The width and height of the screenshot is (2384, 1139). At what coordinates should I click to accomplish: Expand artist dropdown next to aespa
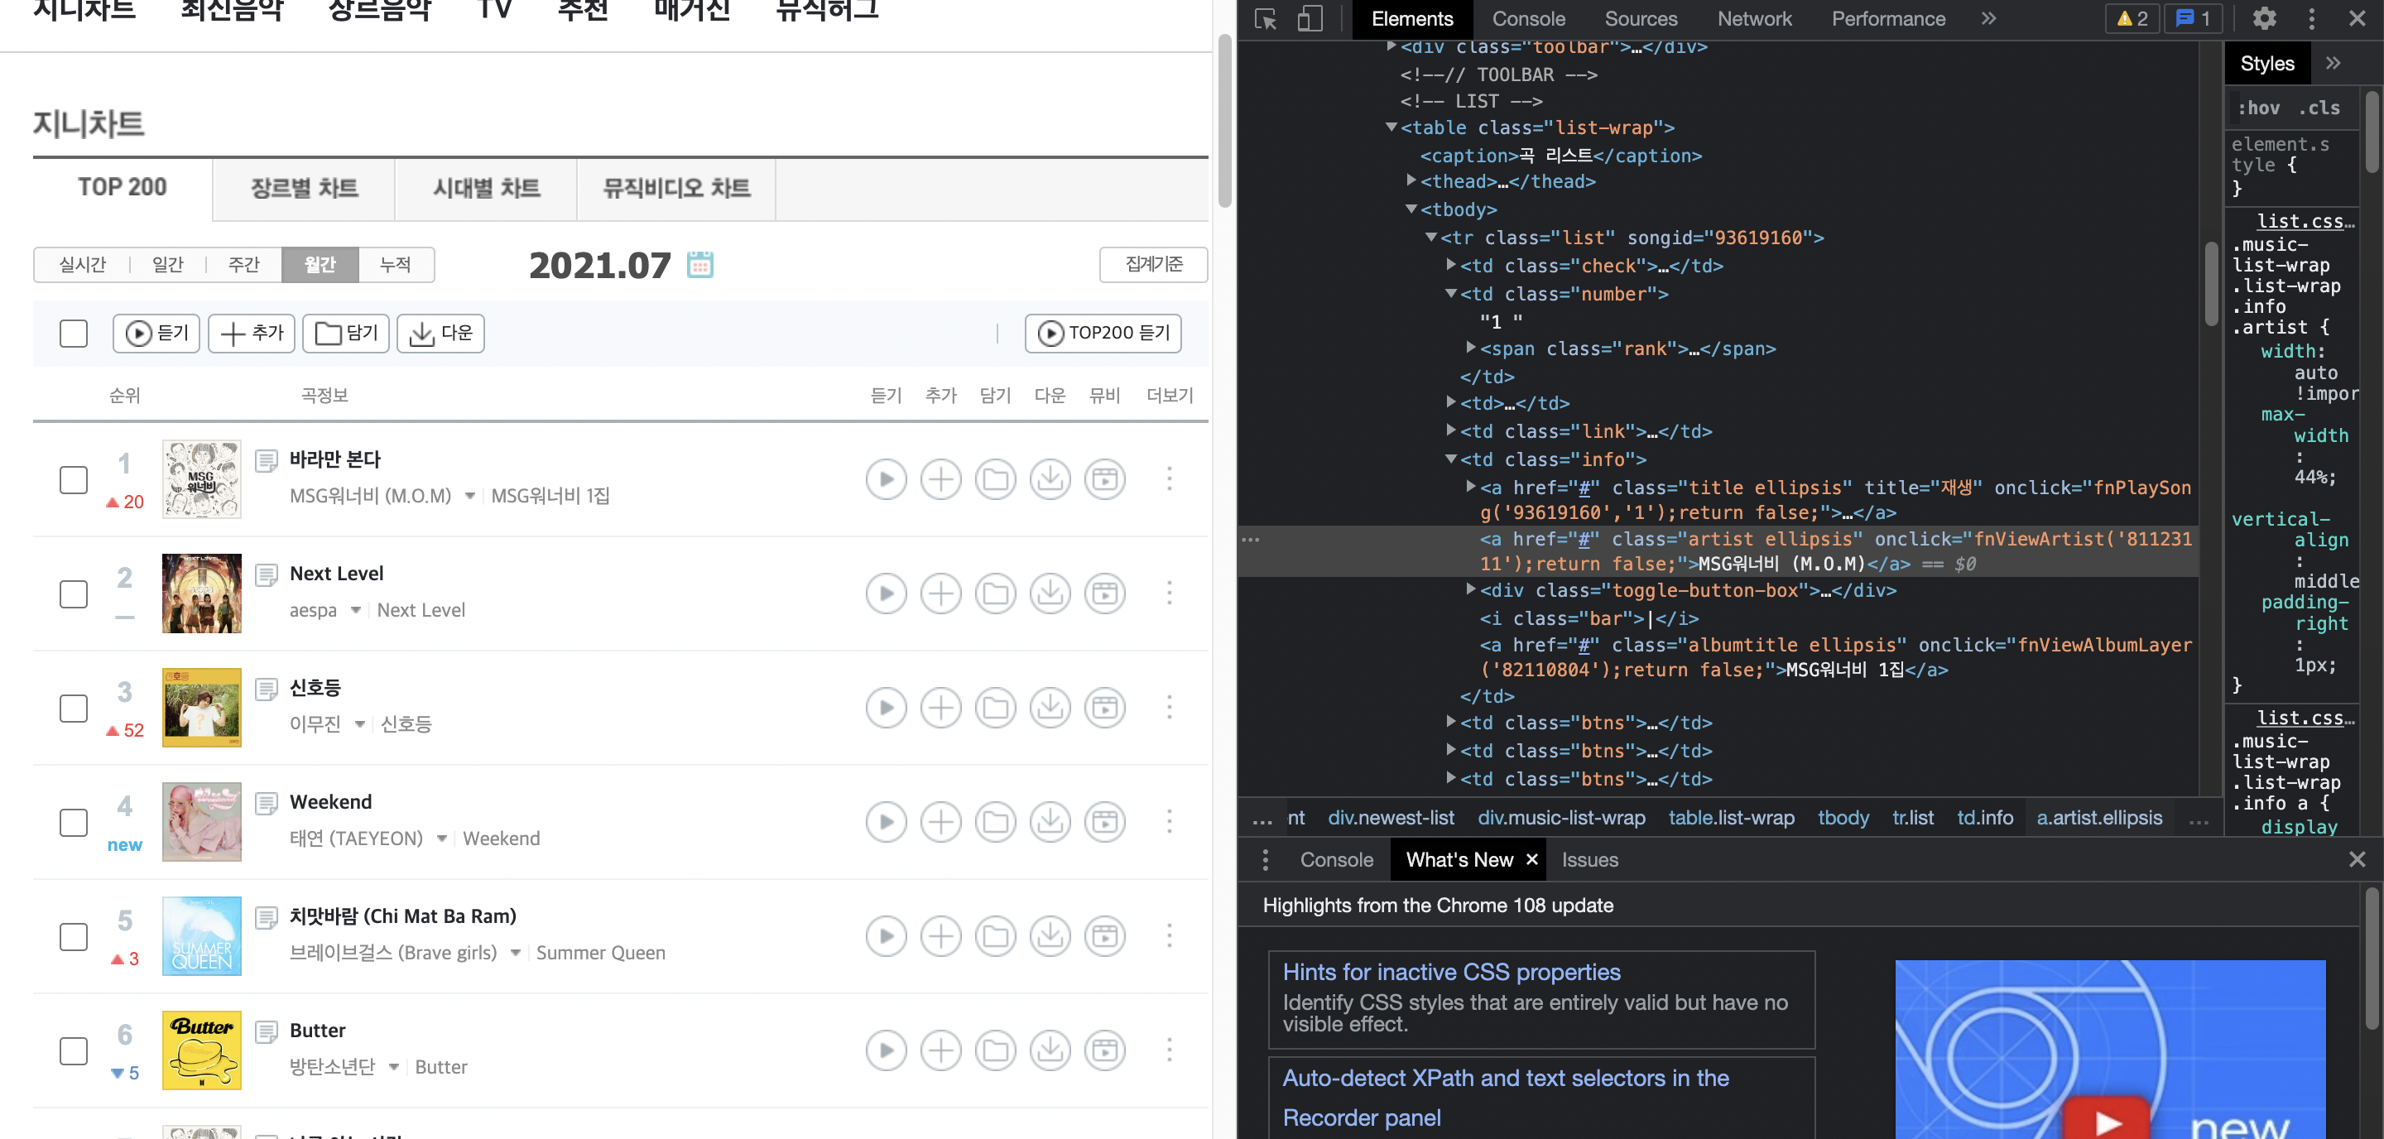coord(355,611)
